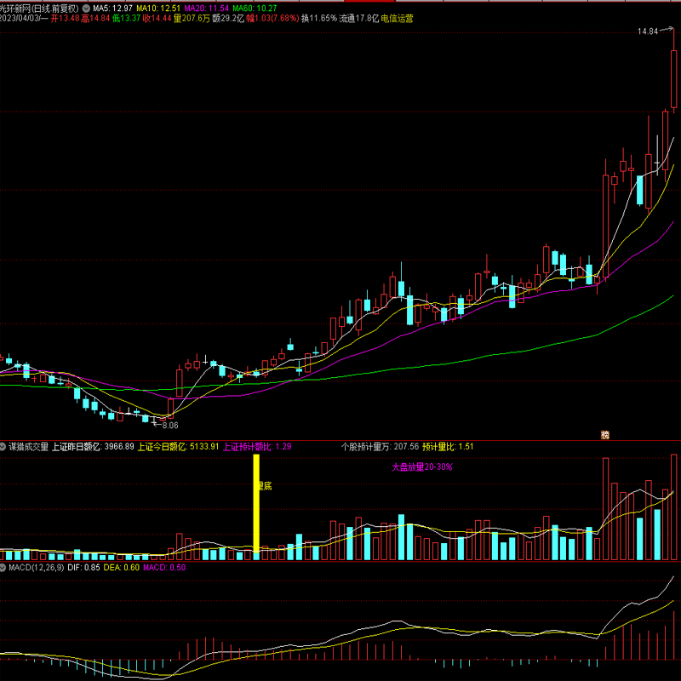The width and height of the screenshot is (681, 681).
Task: Select the MA10 moving average label
Action: (153, 8)
